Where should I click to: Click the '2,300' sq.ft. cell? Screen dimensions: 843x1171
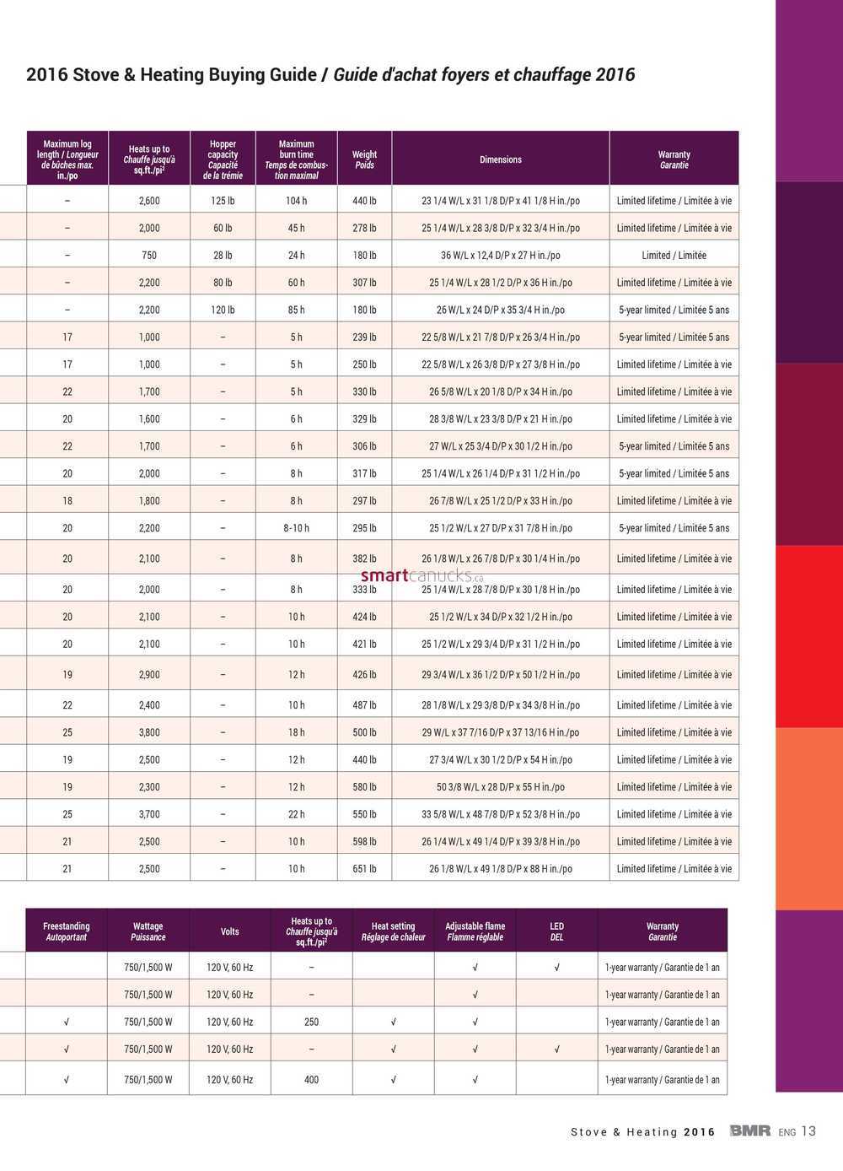(x=149, y=787)
